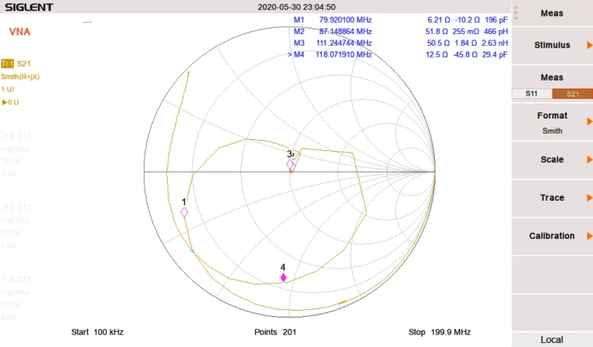Screen dimensions: 593x347
Task: Select the S21 measurement toggle
Action: pos(572,94)
